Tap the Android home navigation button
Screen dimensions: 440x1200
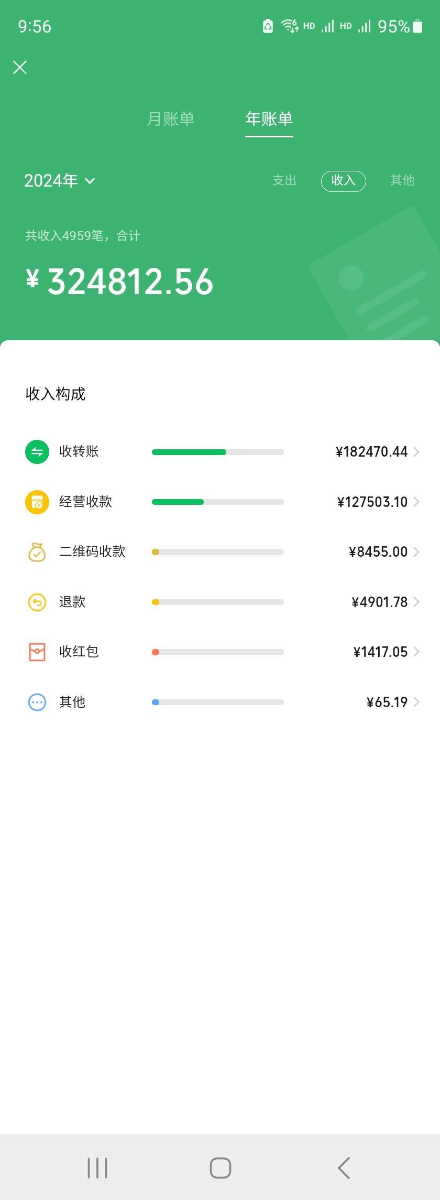(221, 1167)
